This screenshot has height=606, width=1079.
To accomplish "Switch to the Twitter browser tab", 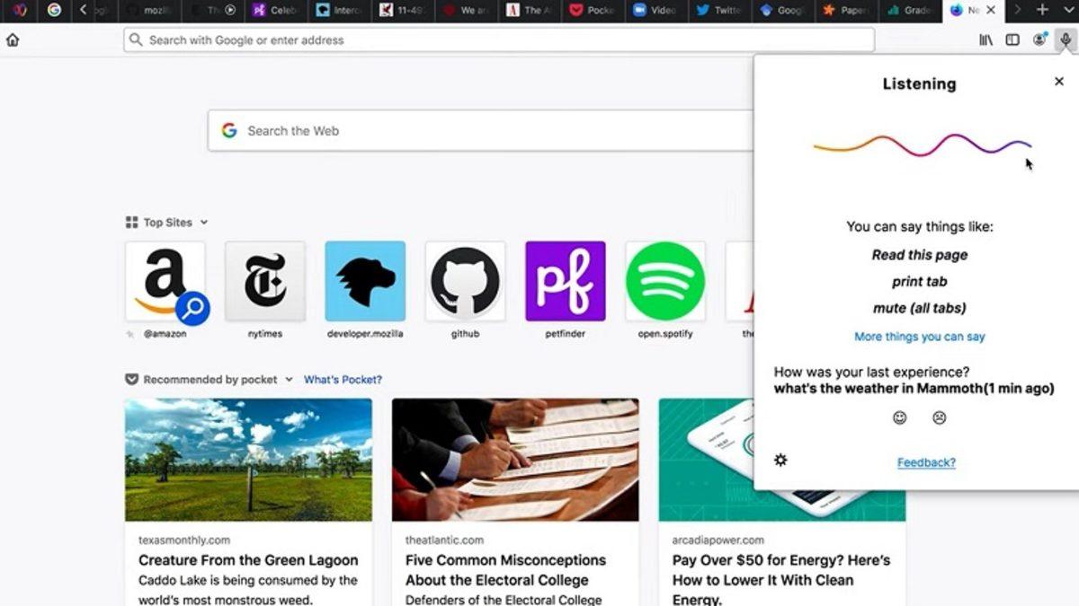I will [x=719, y=12].
